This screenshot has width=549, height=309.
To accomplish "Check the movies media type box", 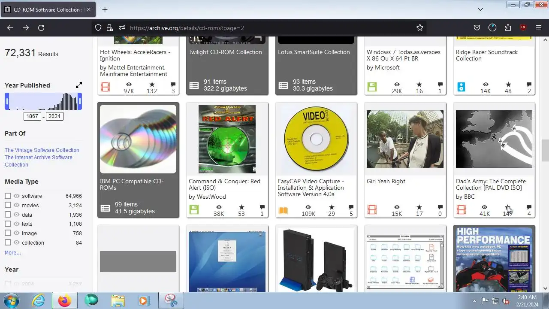I will pyautogui.click(x=8, y=205).
